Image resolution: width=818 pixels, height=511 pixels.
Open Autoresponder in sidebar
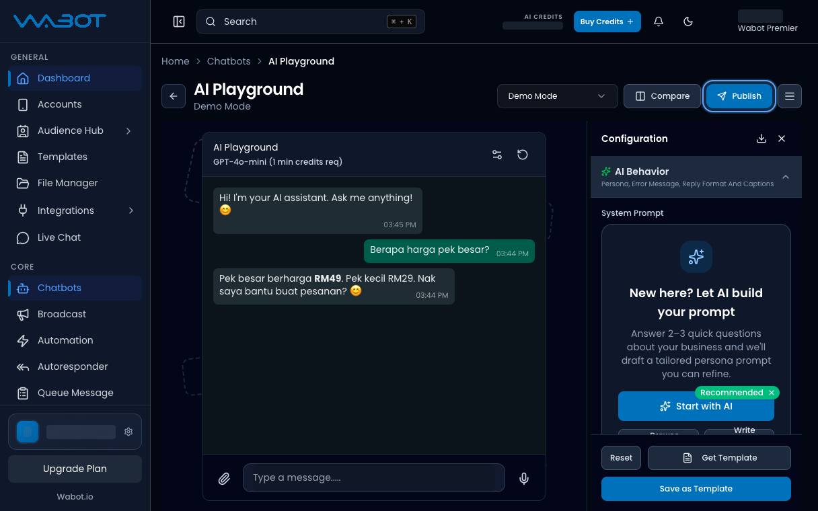point(75,366)
